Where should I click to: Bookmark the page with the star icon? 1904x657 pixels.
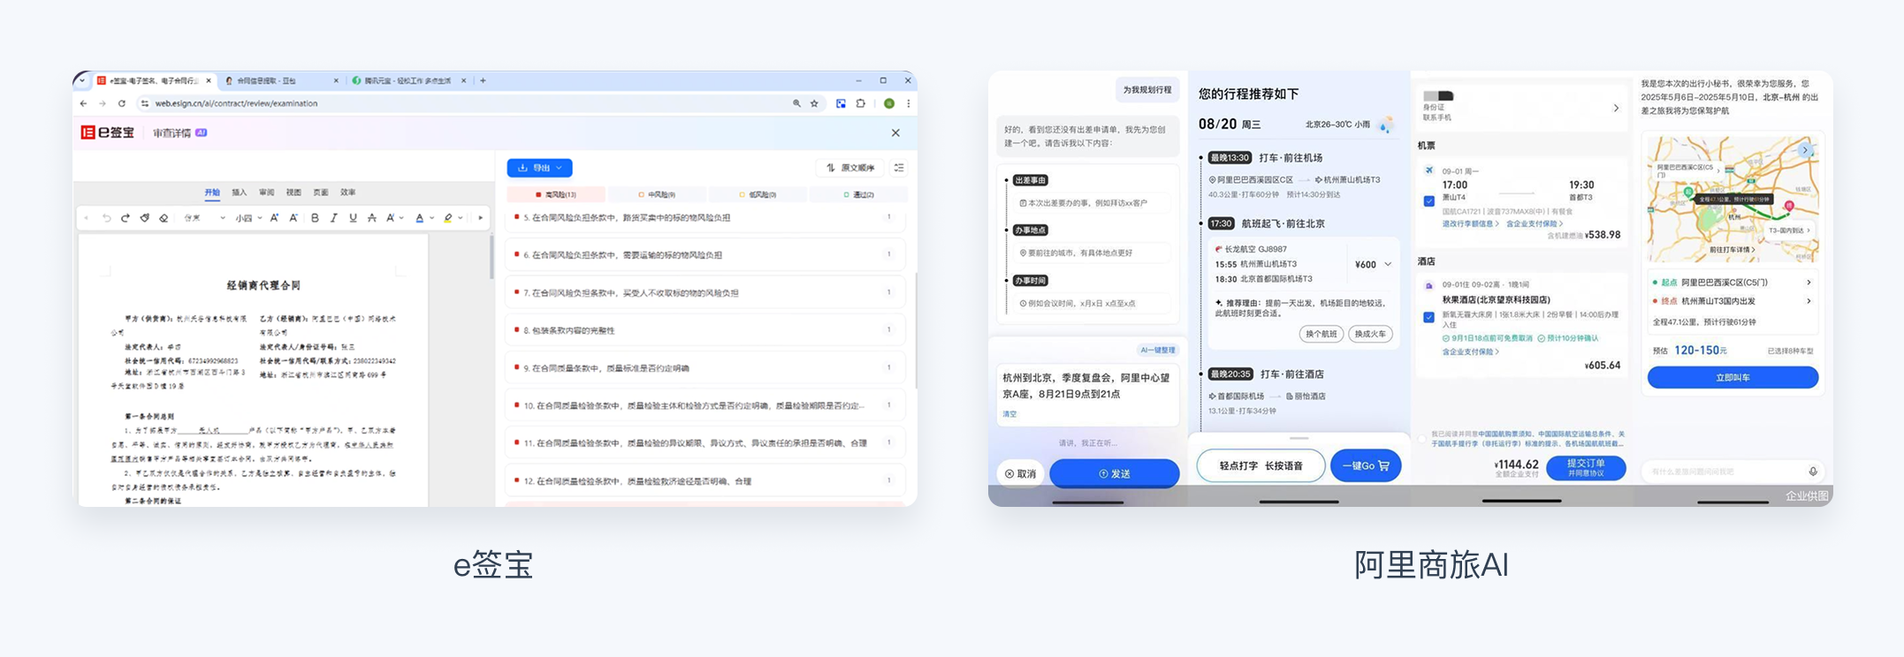(814, 103)
